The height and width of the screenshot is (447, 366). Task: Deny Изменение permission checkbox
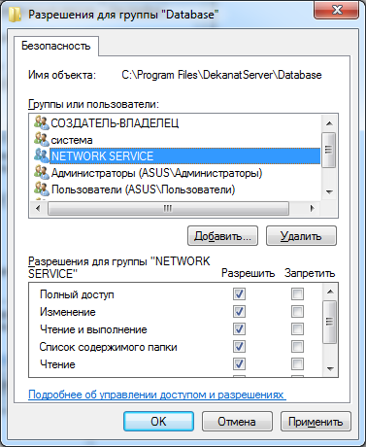click(297, 312)
